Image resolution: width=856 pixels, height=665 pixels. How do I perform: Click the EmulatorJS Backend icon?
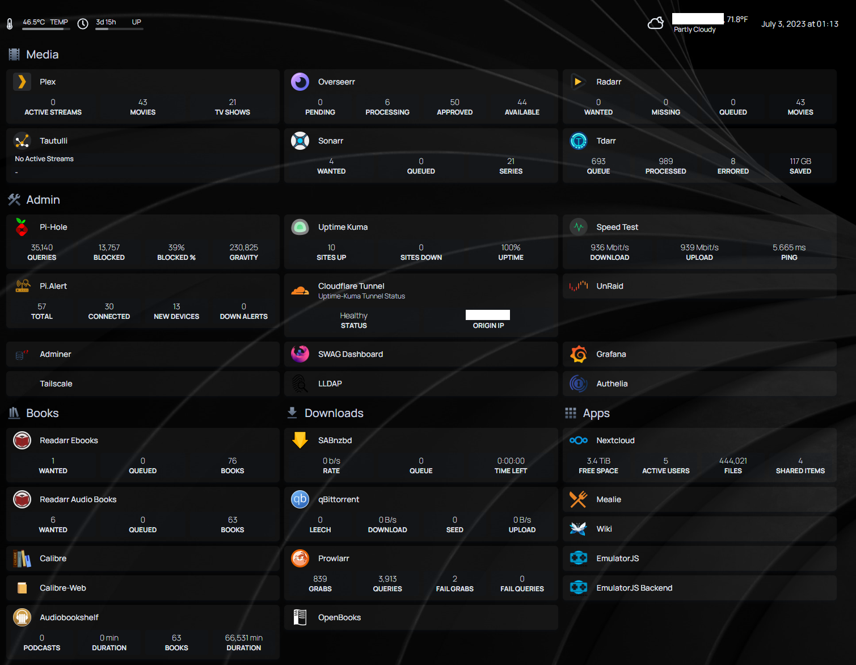pos(578,588)
